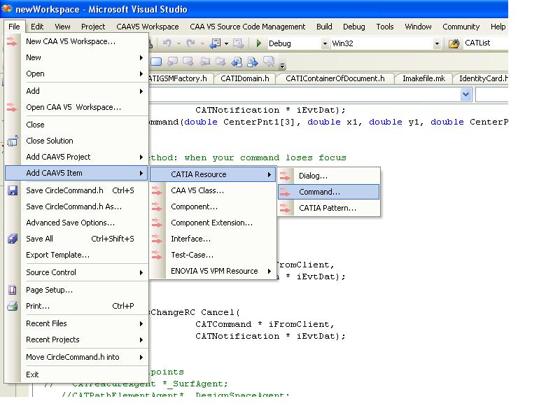Viewport: 560px width, 420px height.
Task: Open CAA V5 Source Code Management menu
Action: click(248, 27)
